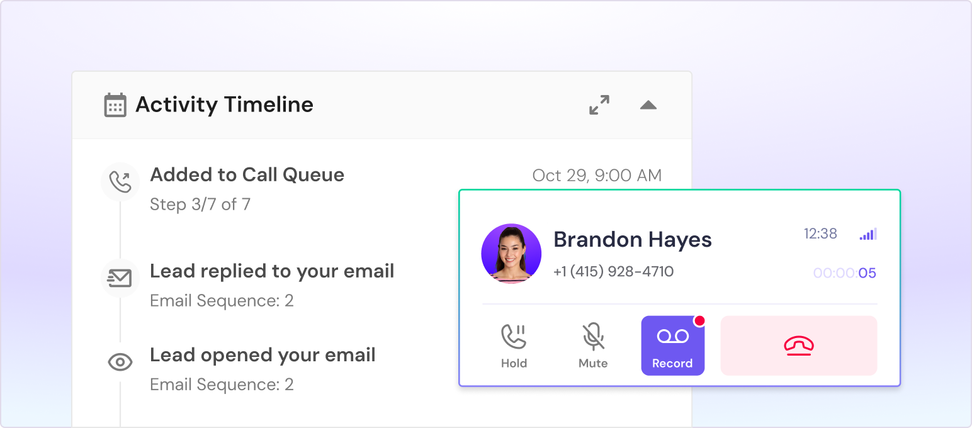Click the call duration timer 00:00:05
Viewport: 972px width, 428px height.
[845, 273]
